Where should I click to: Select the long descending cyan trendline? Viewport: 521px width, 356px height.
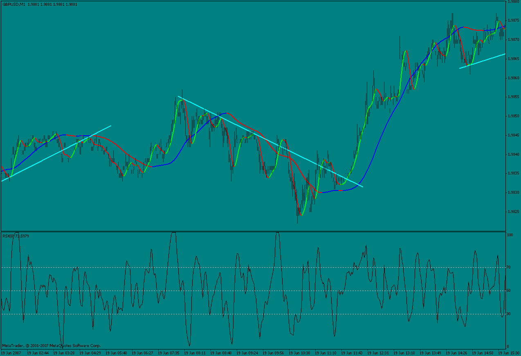(x=270, y=141)
